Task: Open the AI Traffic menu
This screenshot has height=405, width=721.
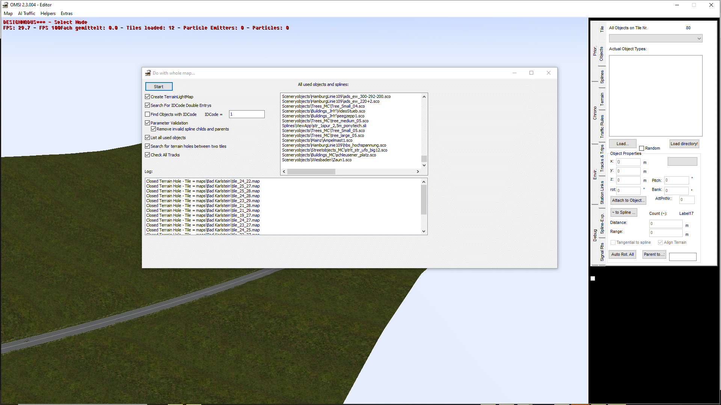Action: [27, 13]
